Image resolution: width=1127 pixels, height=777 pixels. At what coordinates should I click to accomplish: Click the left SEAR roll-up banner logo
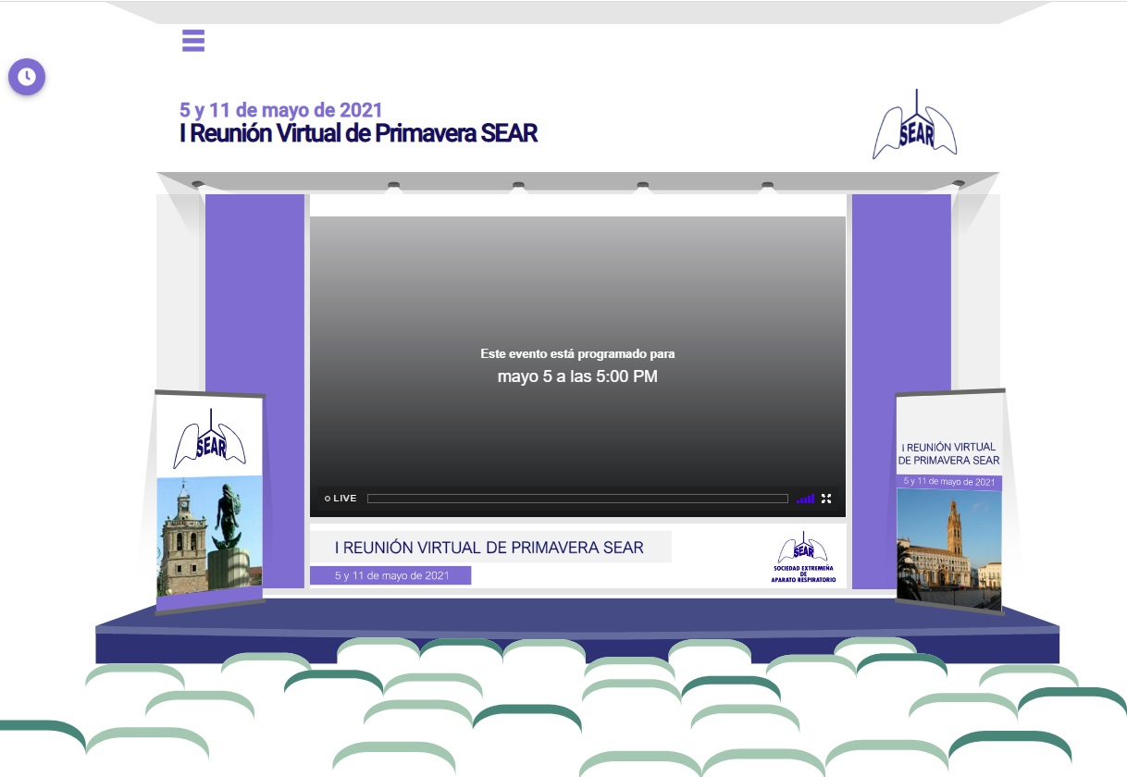point(211,439)
